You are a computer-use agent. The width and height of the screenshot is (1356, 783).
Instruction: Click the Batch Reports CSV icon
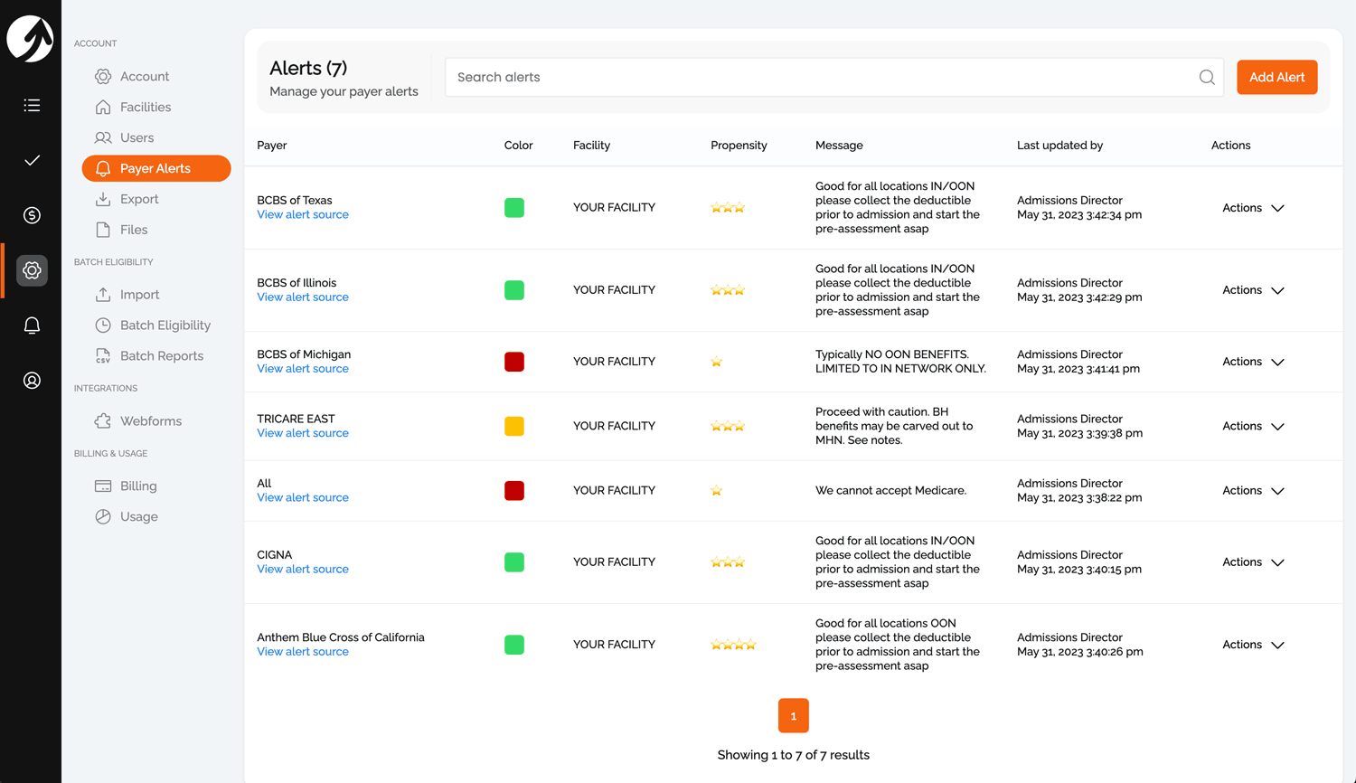[x=103, y=356]
